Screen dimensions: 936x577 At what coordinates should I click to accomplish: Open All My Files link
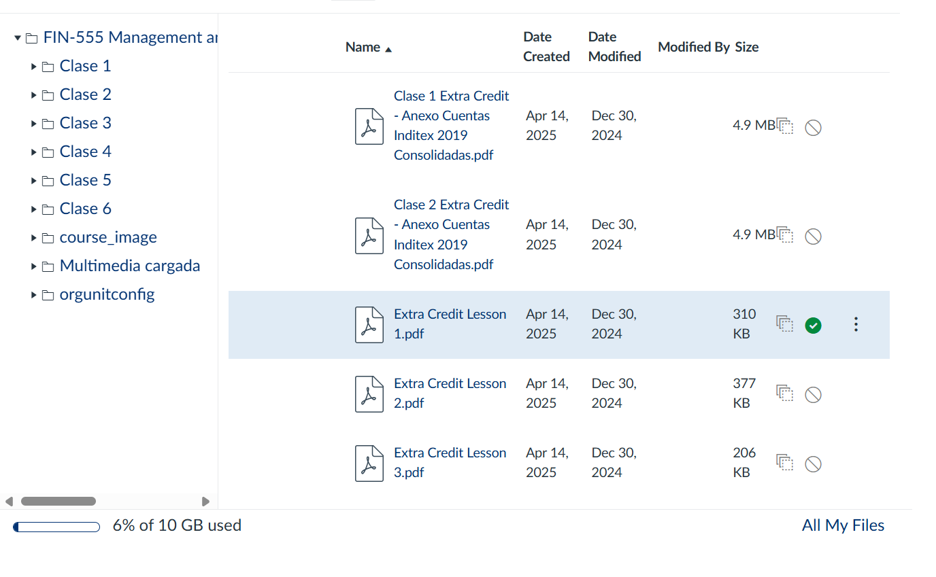click(x=843, y=525)
